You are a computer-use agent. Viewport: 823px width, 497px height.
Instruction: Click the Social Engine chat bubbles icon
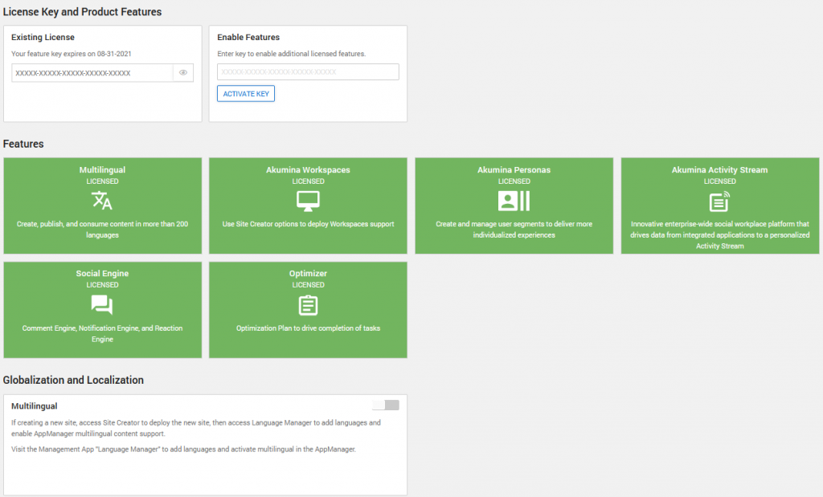click(x=102, y=305)
